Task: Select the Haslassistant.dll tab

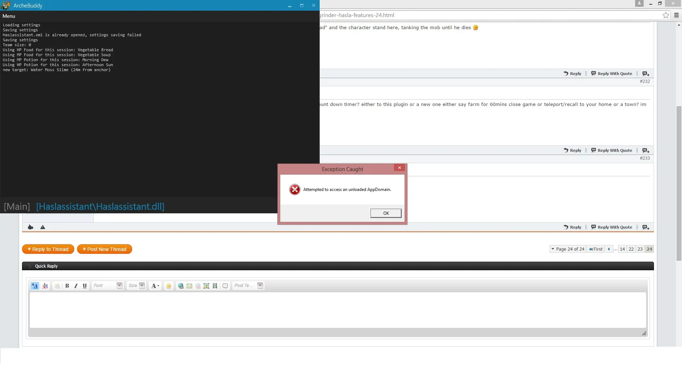Action: 100,207
